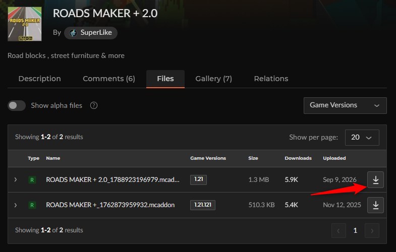
Task: Click the Sep 9, 2026 upload date
Action: coord(340,179)
